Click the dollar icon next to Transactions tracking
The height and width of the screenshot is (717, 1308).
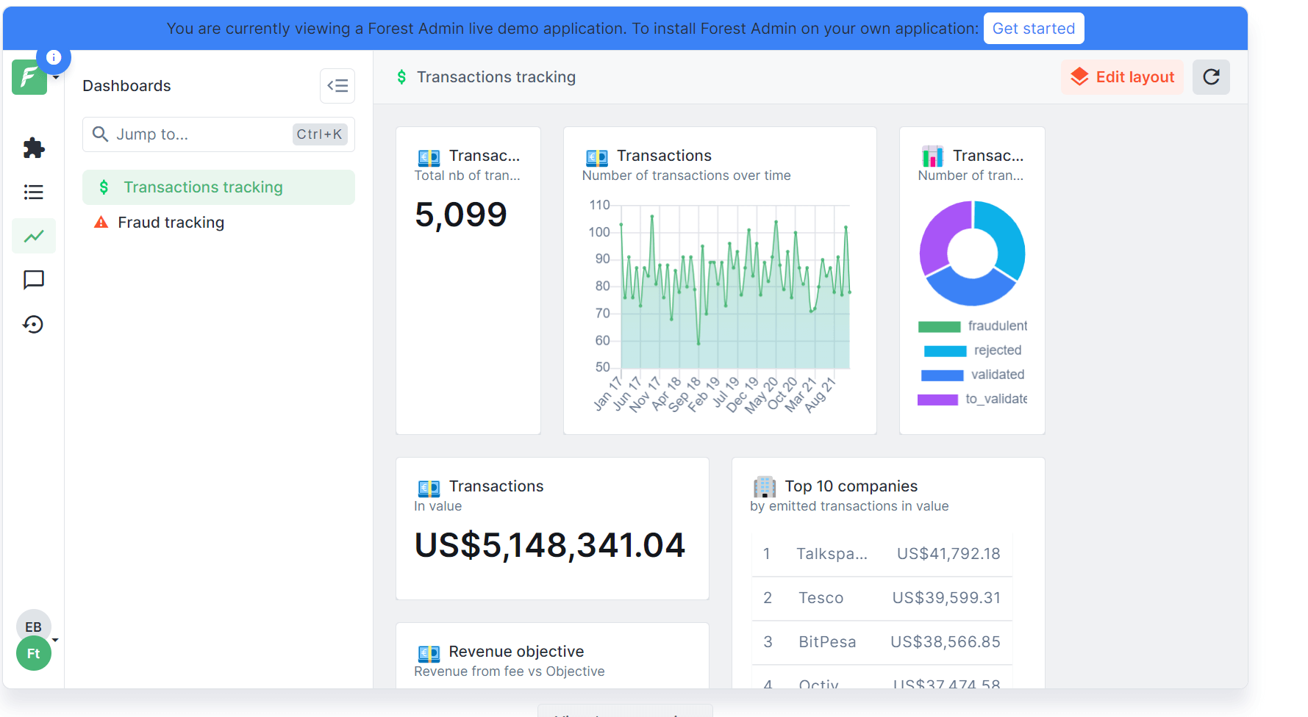point(104,187)
